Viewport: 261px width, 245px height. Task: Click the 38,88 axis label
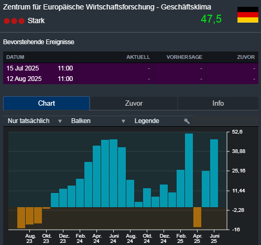[238, 151]
